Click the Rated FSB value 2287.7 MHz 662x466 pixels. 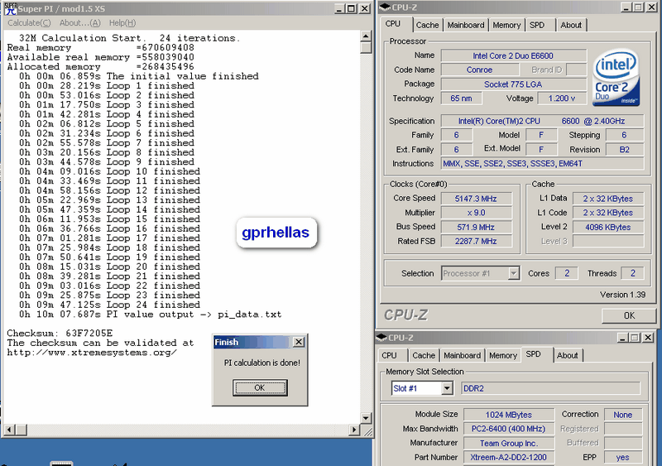[x=476, y=241]
